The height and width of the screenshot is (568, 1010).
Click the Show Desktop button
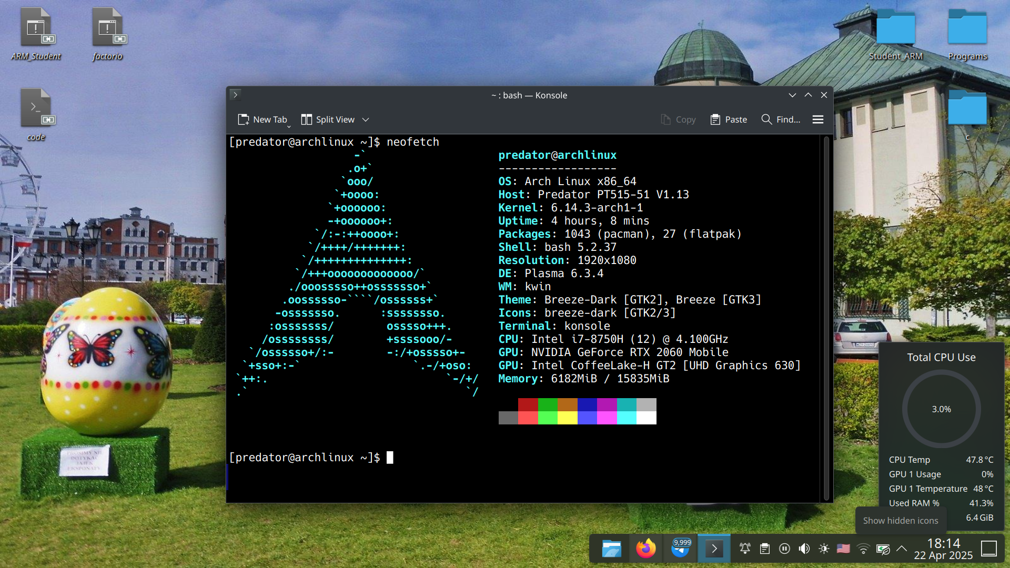989,549
